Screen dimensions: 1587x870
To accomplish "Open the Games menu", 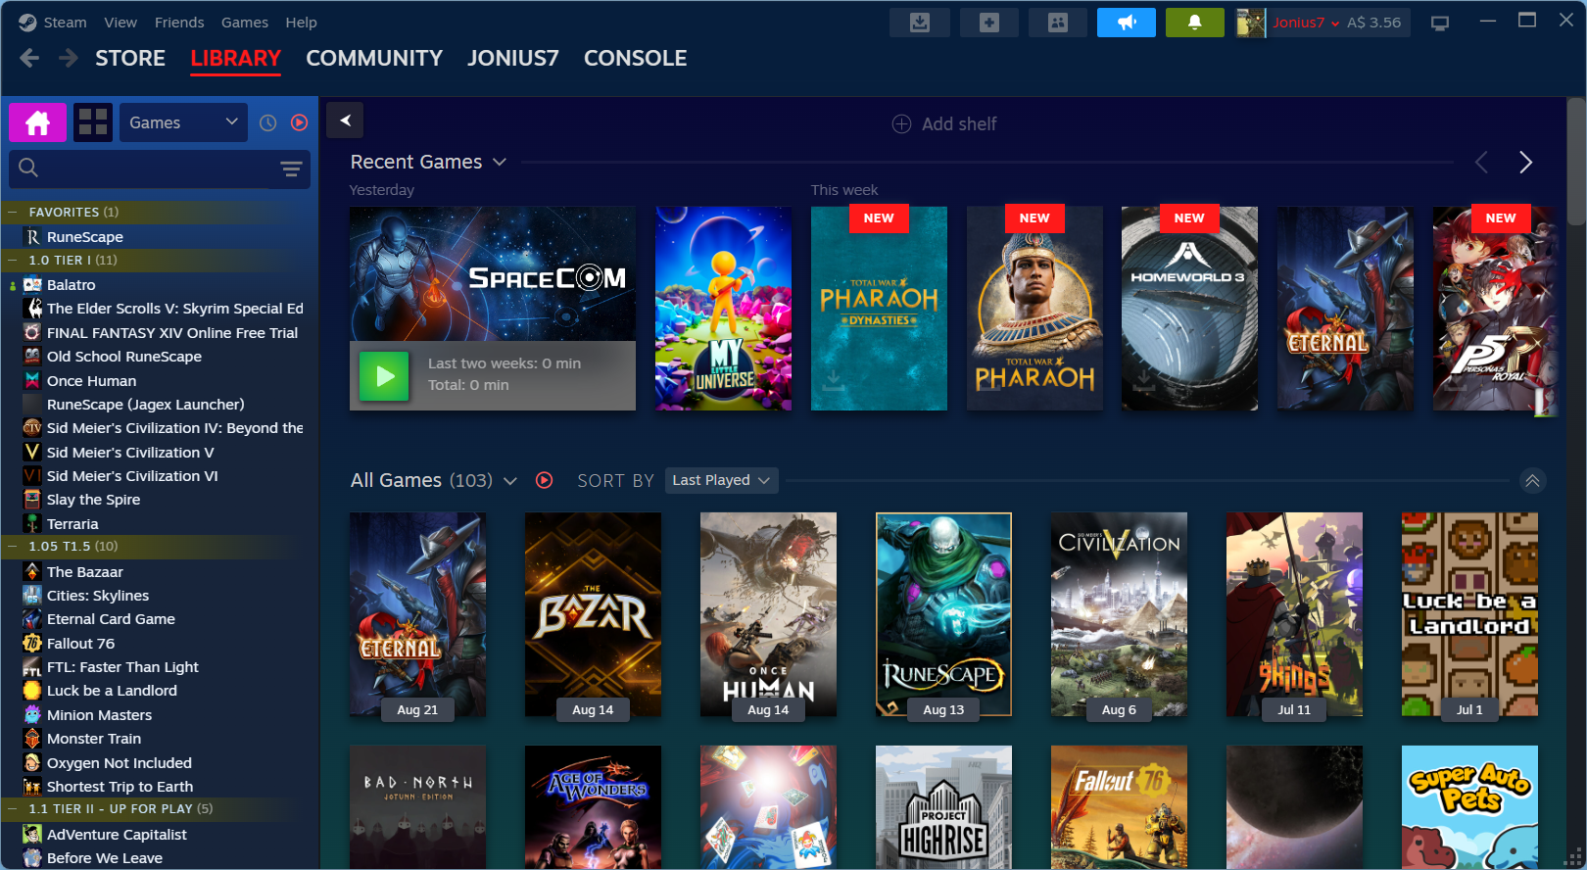I will tap(245, 23).
